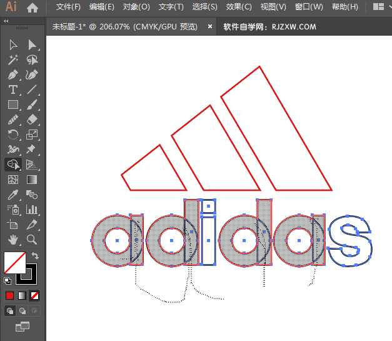Switch to the 未标题-1* document tab
The width and height of the screenshot is (392, 341).
pyautogui.click(x=125, y=26)
